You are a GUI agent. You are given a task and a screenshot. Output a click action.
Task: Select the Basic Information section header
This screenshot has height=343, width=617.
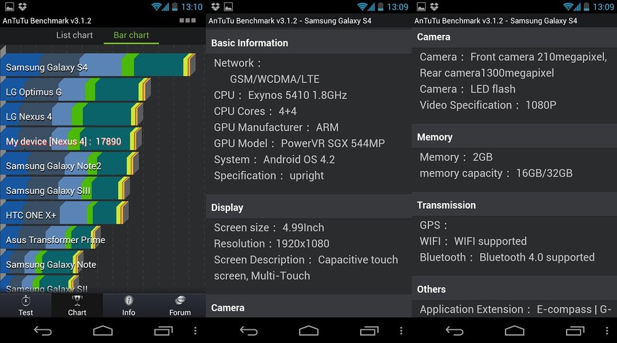pos(308,43)
